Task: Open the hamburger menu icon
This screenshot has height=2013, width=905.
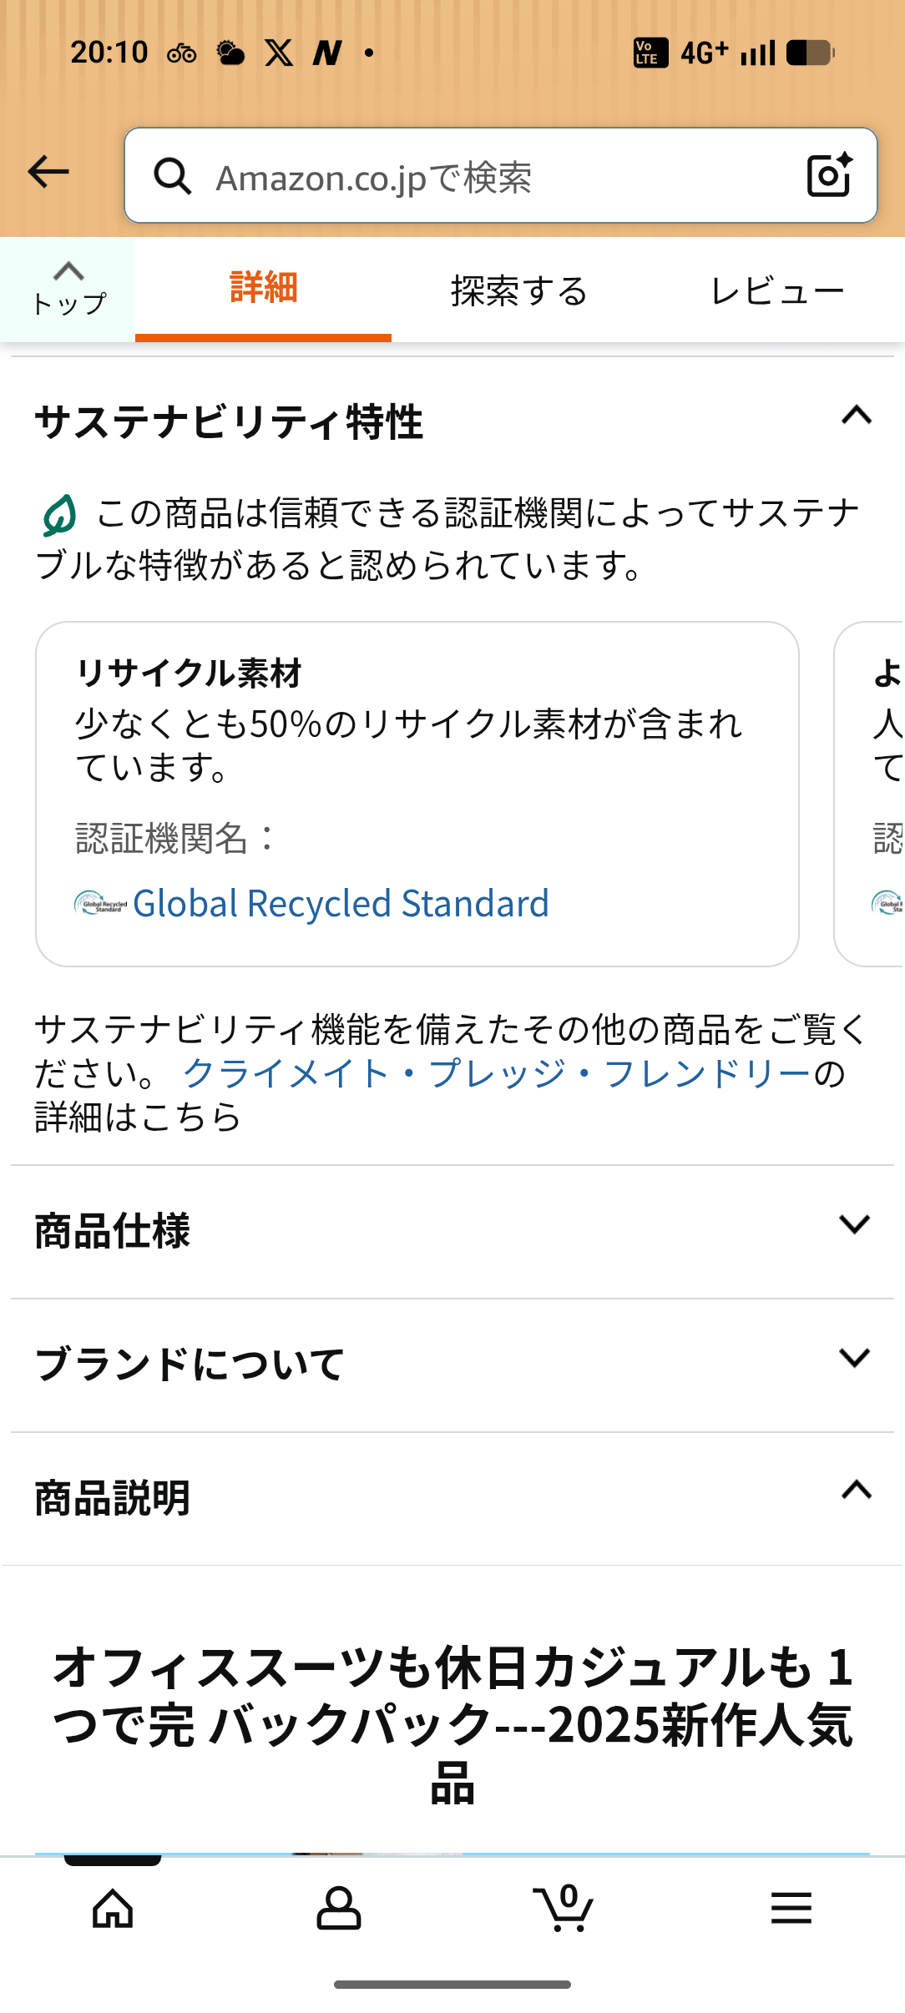Action: [791, 1908]
